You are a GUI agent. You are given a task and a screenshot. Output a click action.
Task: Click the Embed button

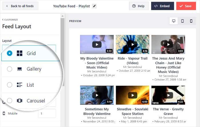(x=163, y=6)
